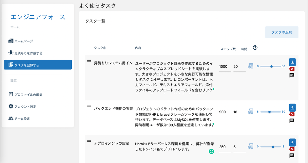
Task: Go to 見積もりを作成する in sidebar
Action: tap(28, 53)
